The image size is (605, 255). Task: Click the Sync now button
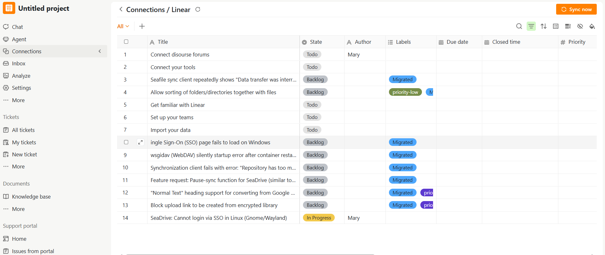tap(576, 9)
